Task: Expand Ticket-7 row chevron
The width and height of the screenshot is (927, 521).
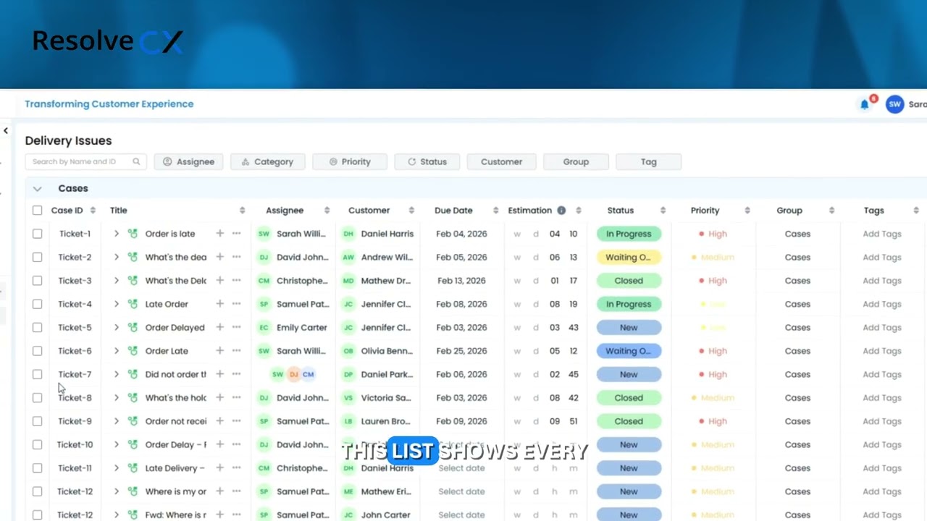Action: pos(116,374)
